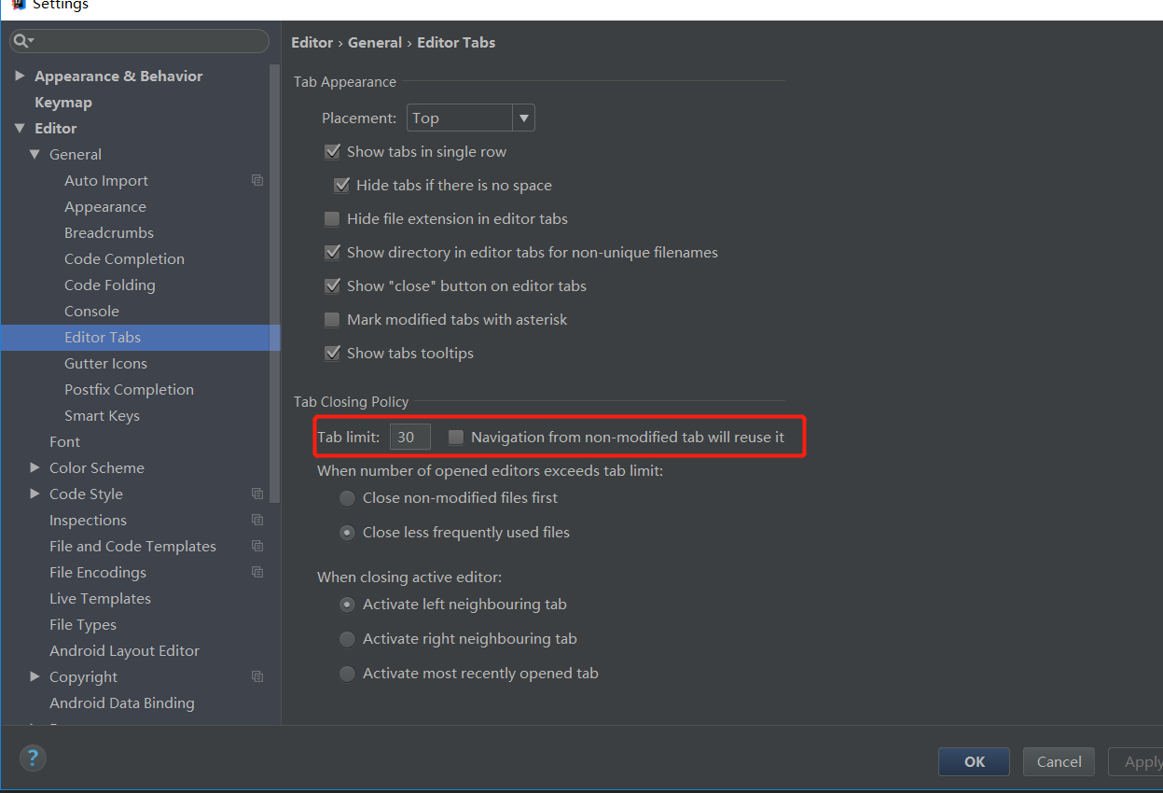Viewport: 1163px width, 793px height.
Task: Open Android Layout Editor settings
Action: pyautogui.click(x=124, y=650)
